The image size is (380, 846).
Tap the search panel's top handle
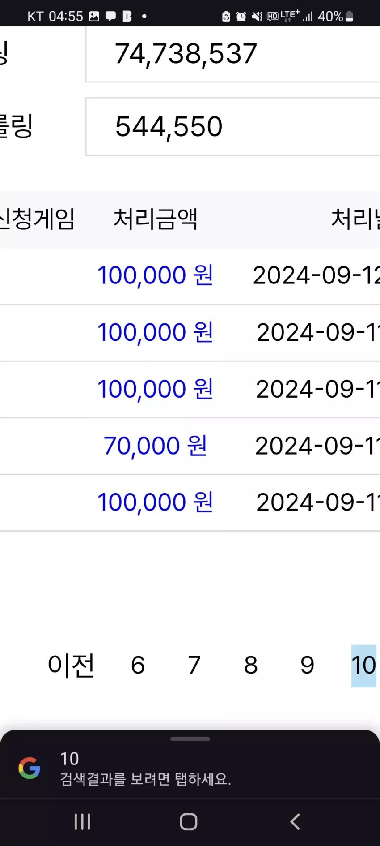190,739
